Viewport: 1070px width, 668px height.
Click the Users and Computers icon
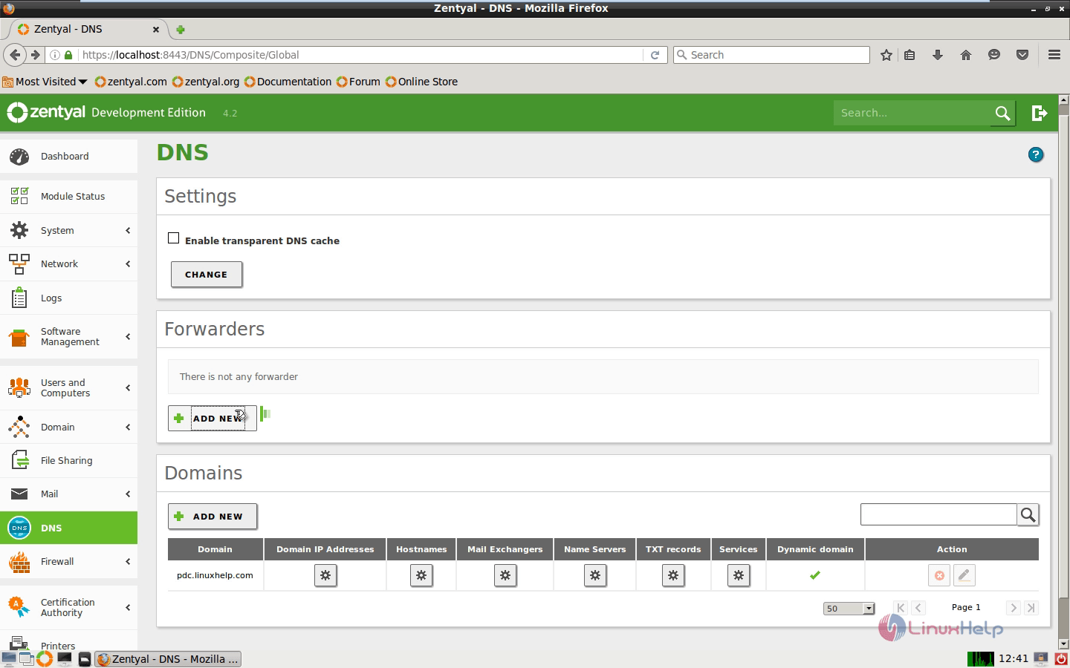tap(19, 387)
